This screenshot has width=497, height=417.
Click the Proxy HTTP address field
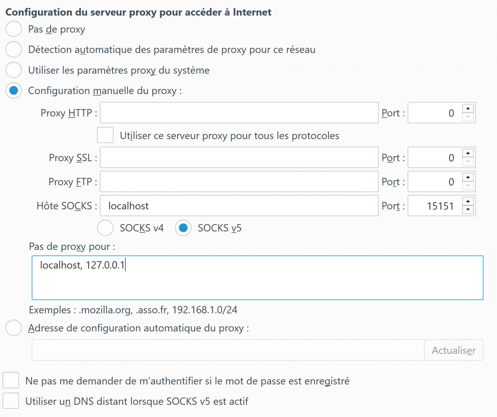[x=239, y=113]
